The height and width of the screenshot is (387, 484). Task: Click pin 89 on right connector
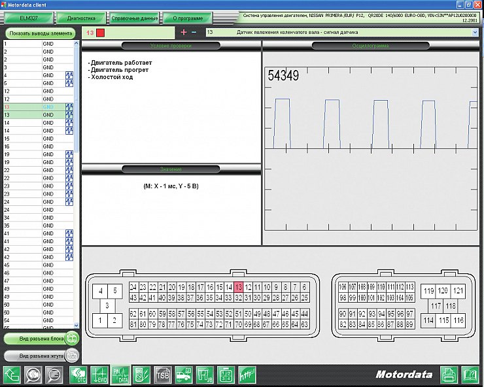click(409, 324)
